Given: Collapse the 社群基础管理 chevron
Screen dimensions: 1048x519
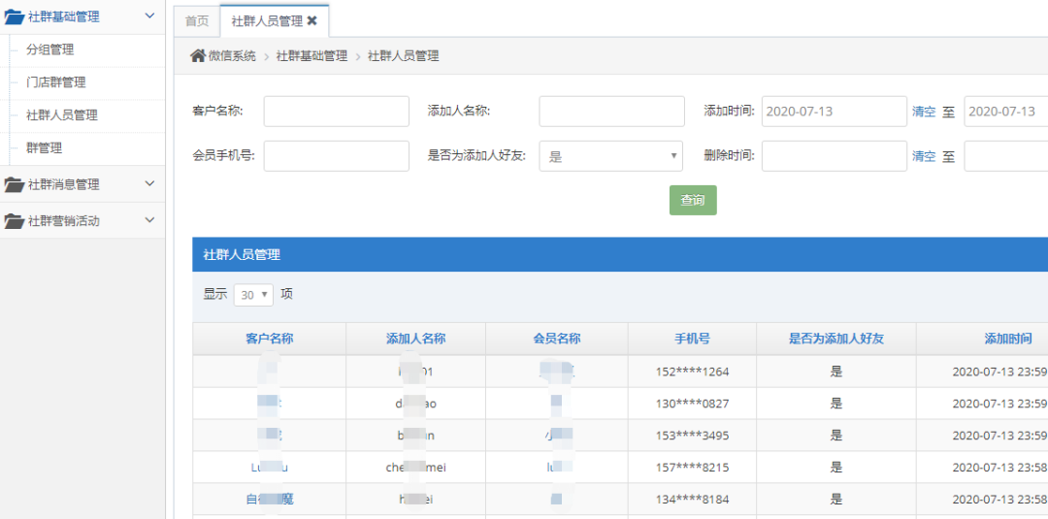Looking at the screenshot, I should tap(149, 16).
